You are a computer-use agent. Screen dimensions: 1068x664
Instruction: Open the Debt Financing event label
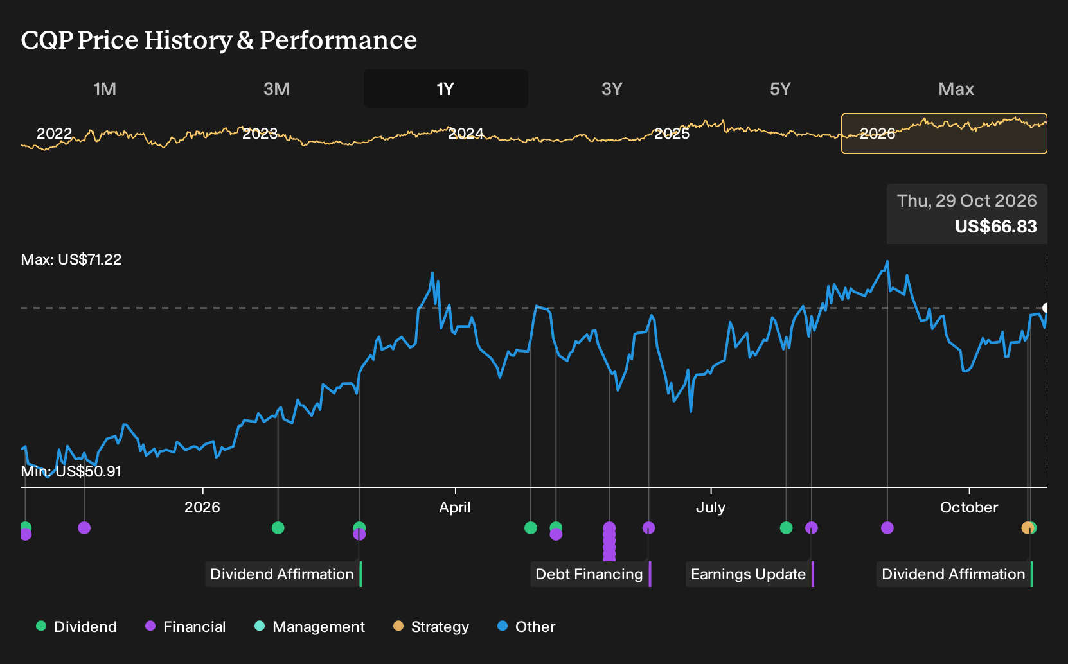point(591,574)
